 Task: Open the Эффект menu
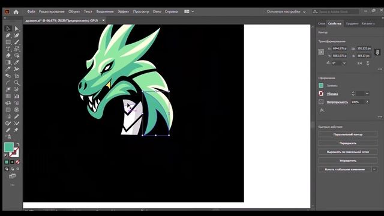123,11
